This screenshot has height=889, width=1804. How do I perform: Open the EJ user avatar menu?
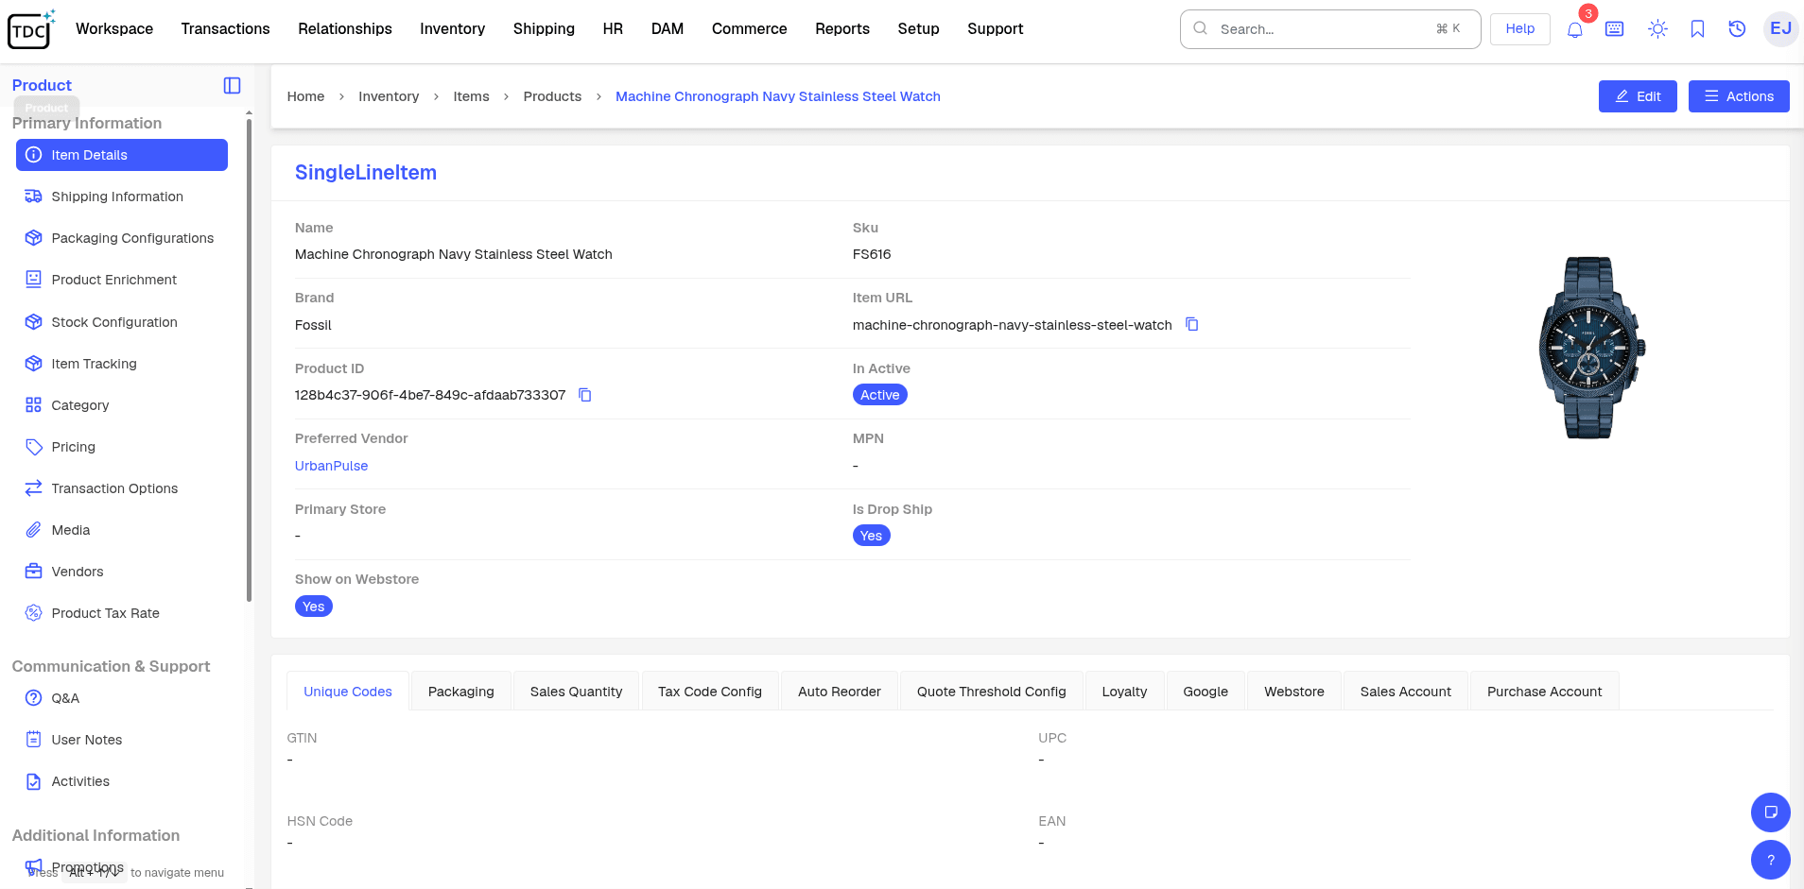tap(1780, 28)
